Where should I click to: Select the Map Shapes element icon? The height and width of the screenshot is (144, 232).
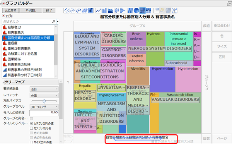click(168, 10)
